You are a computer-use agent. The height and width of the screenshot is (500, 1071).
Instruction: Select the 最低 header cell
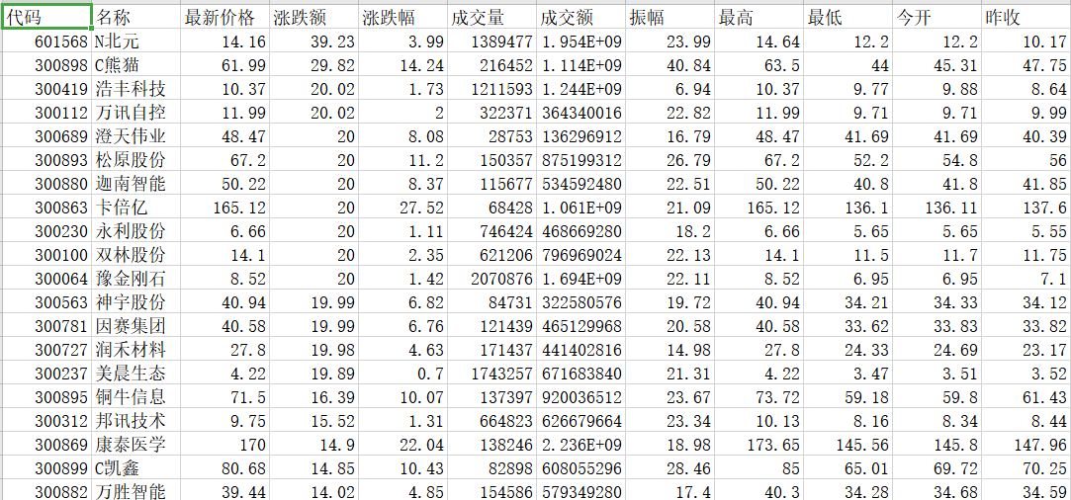tap(848, 17)
